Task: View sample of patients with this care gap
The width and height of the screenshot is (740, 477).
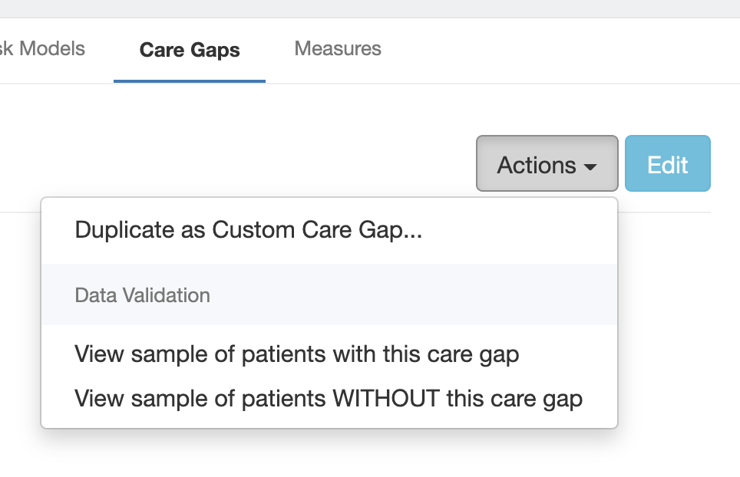Action: 296,354
